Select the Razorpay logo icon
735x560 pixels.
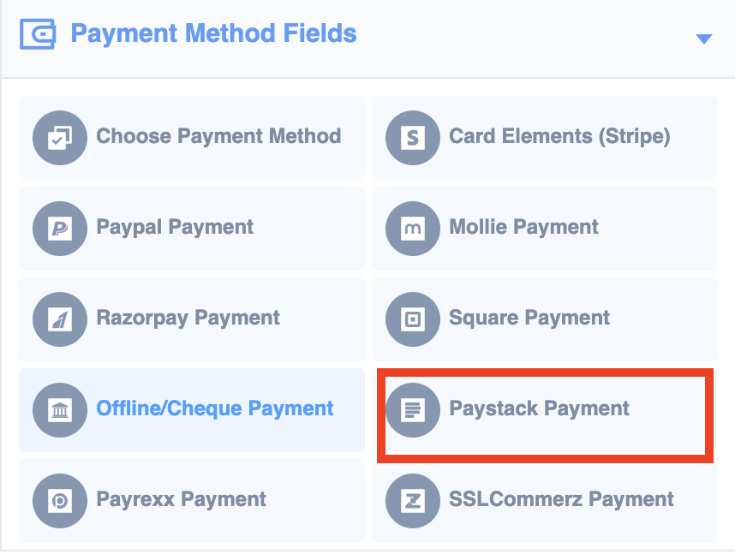tap(59, 319)
